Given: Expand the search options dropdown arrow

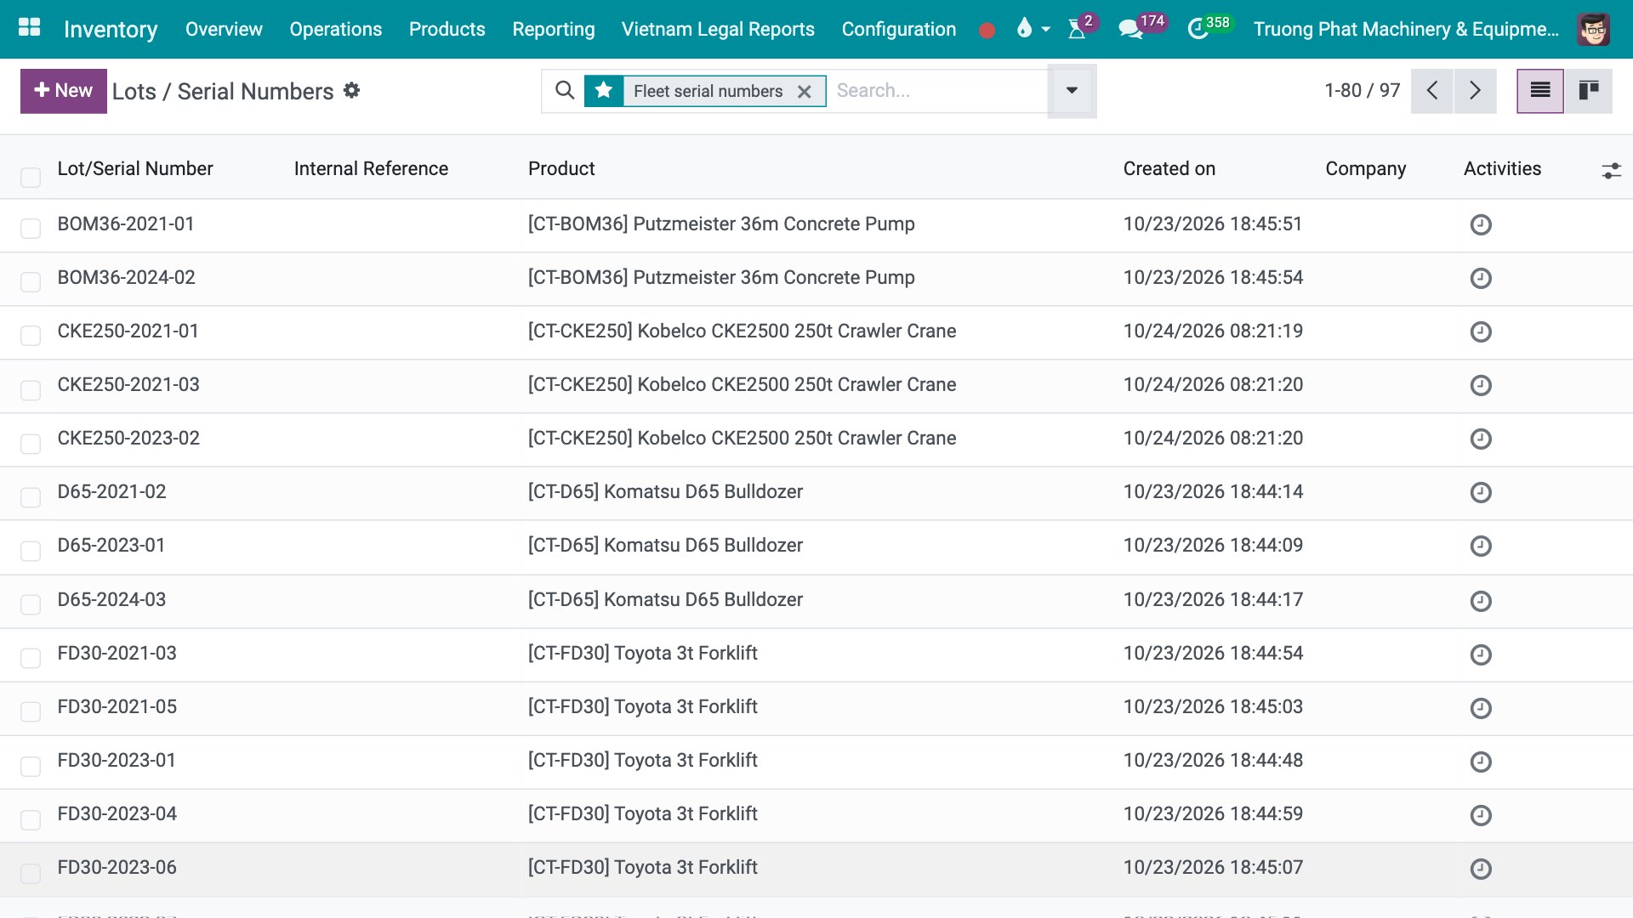Looking at the screenshot, I should click(1072, 90).
